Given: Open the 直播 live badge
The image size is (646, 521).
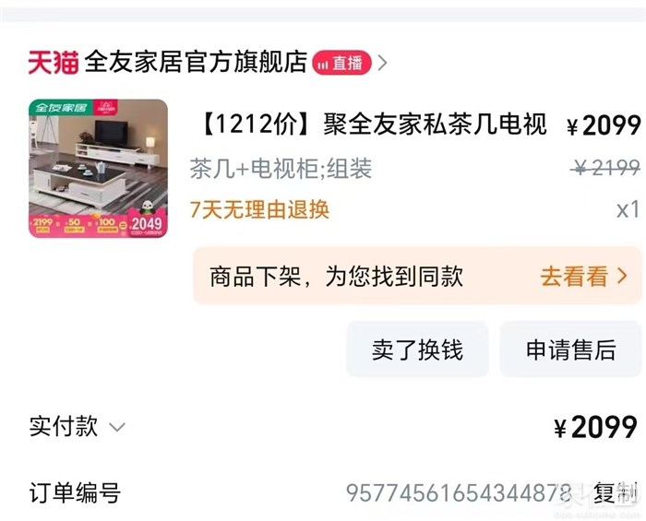Looking at the screenshot, I should coord(341,63).
